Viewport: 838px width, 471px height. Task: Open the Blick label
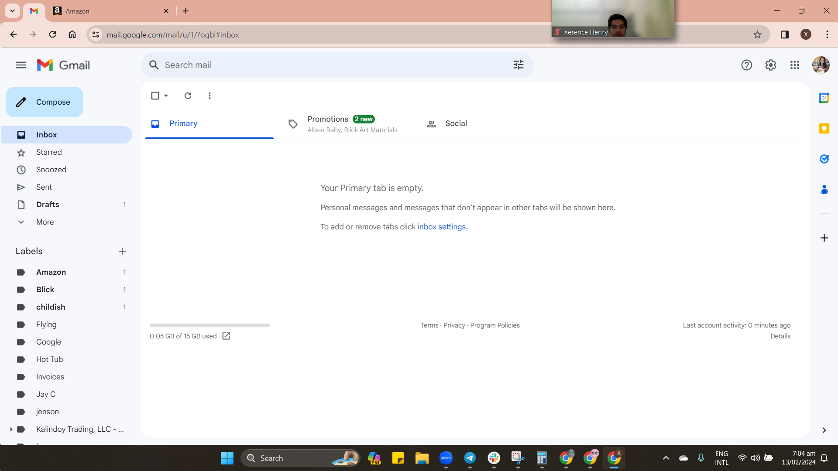[67, 290]
